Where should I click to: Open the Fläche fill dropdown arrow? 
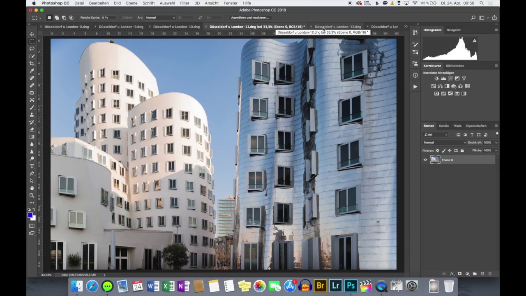pos(496,150)
